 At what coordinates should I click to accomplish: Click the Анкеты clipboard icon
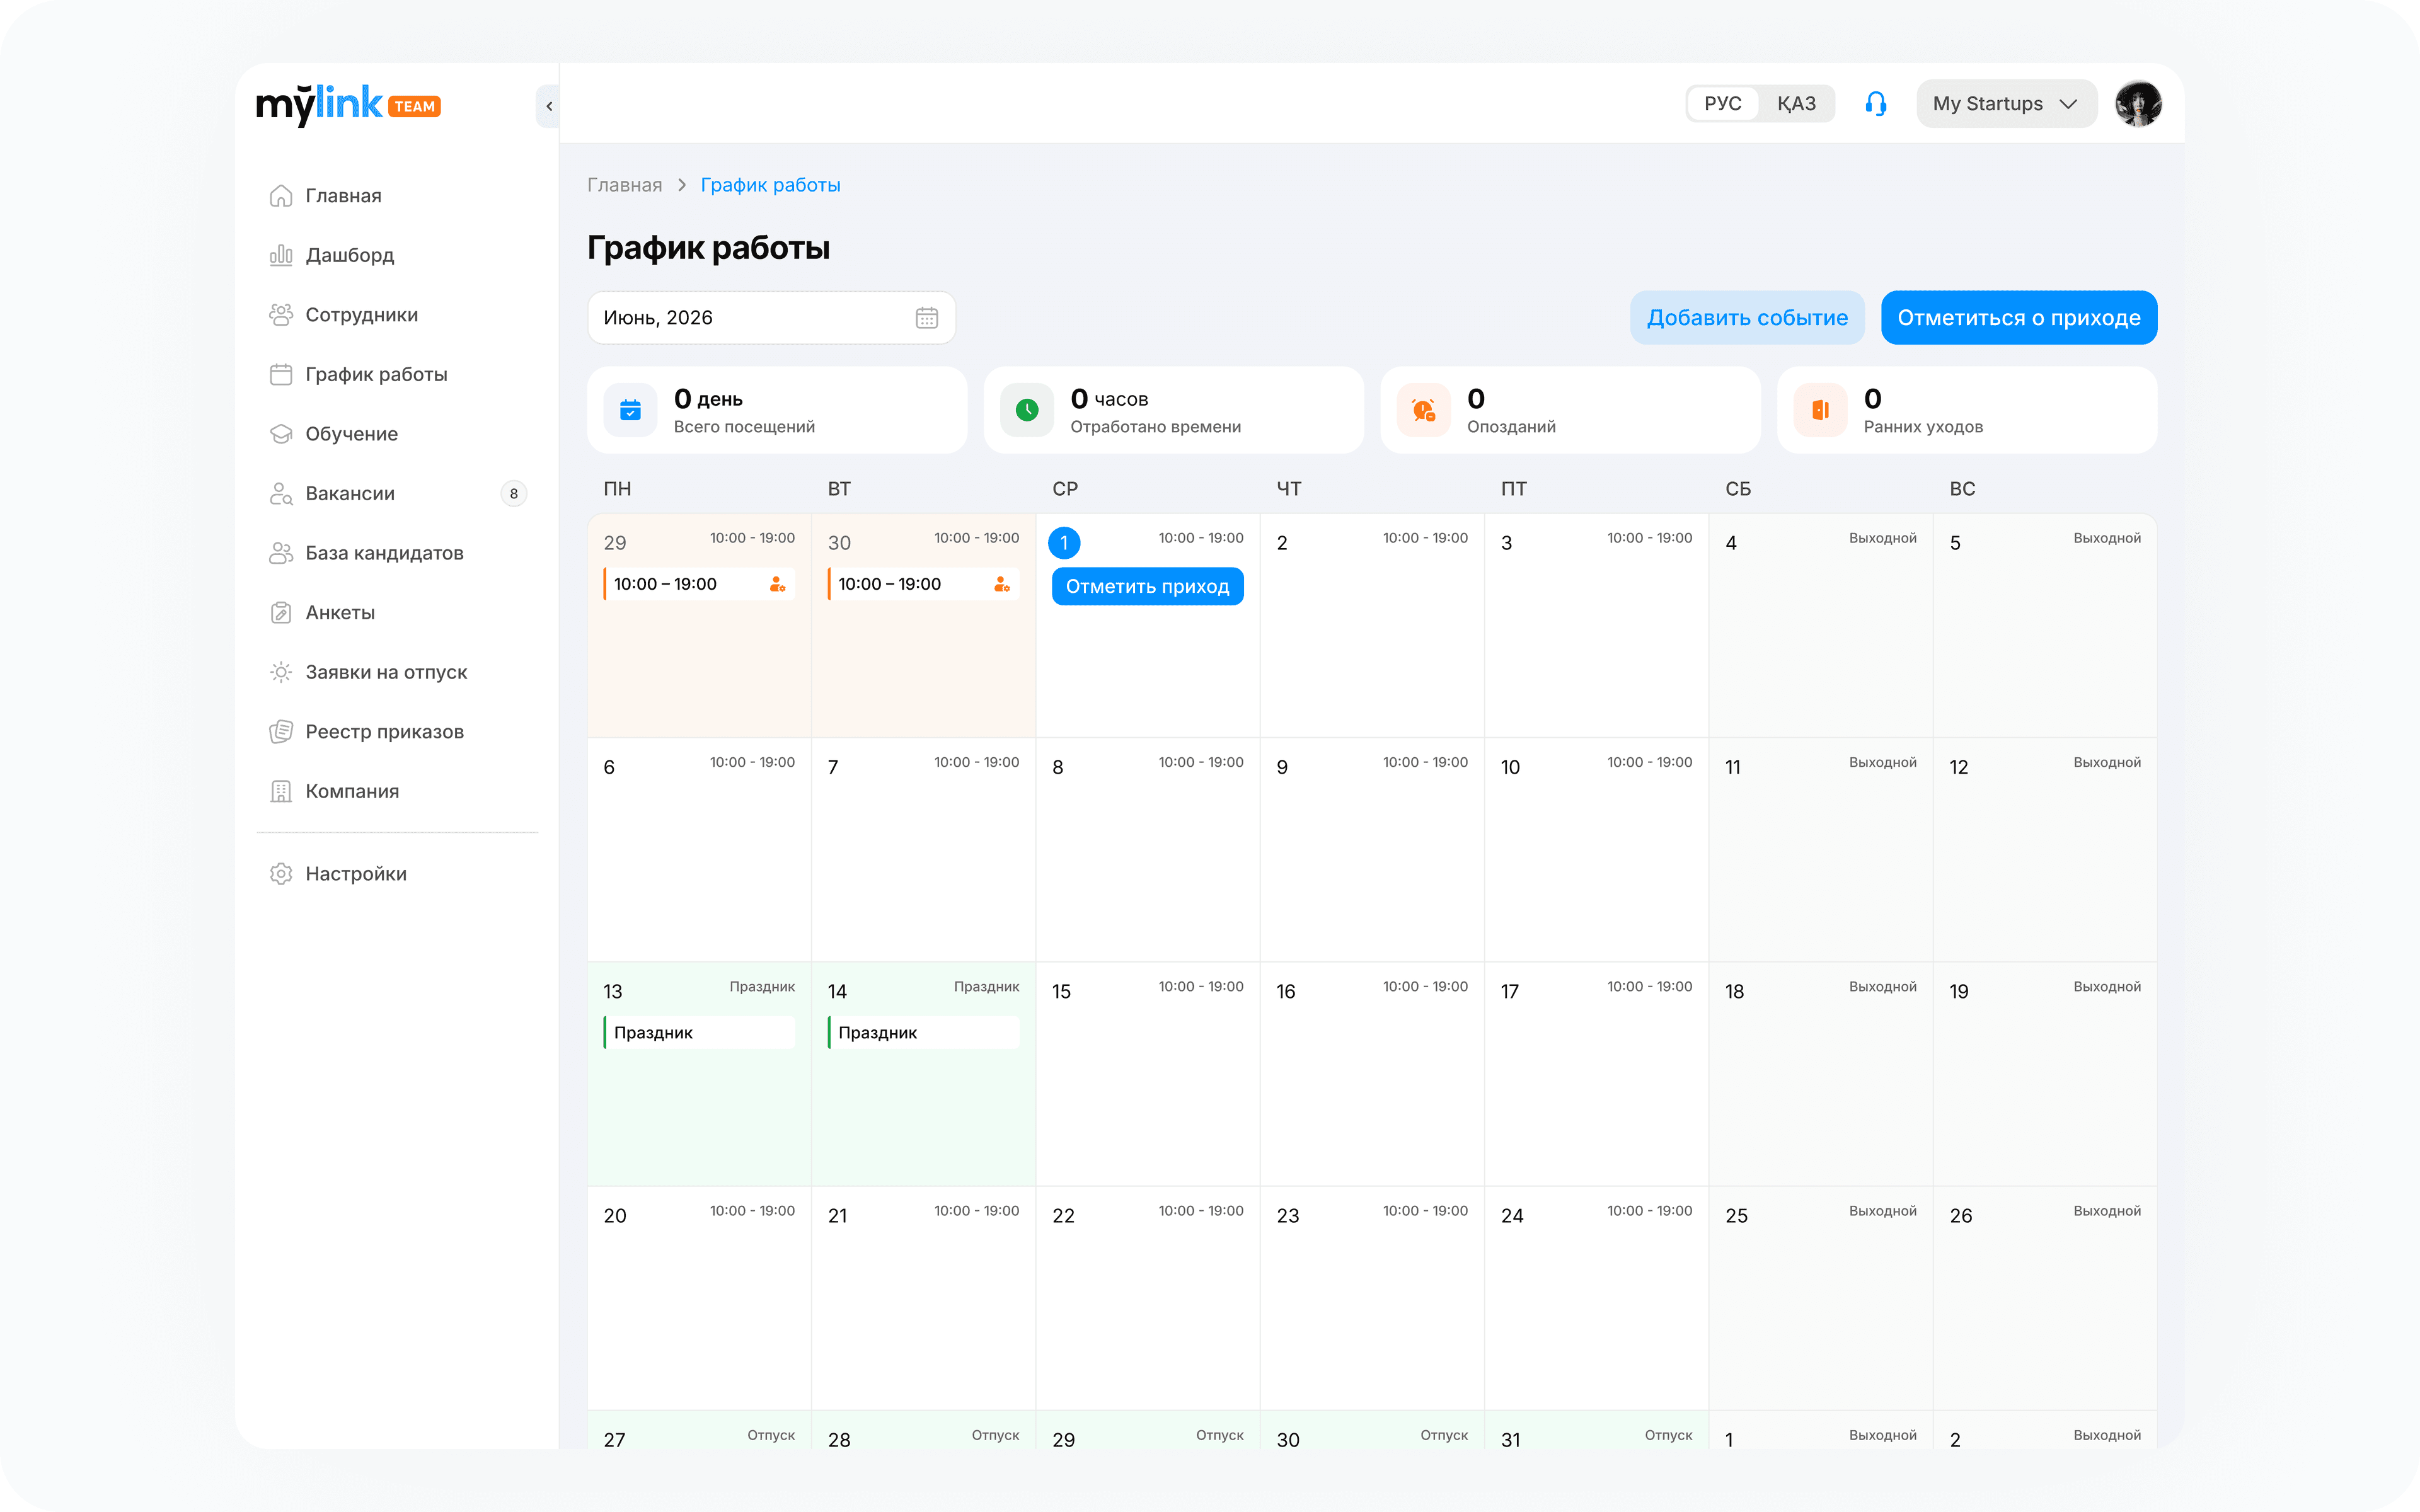tap(281, 613)
